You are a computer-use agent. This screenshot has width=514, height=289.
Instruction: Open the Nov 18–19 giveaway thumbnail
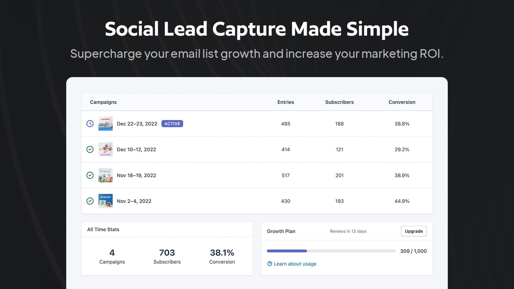pos(105,175)
